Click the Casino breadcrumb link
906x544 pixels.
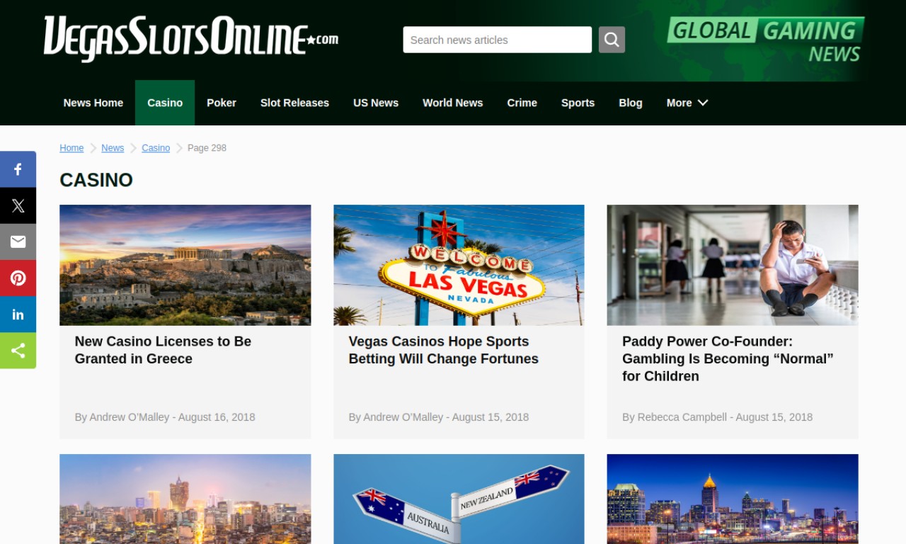tap(156, 148)
